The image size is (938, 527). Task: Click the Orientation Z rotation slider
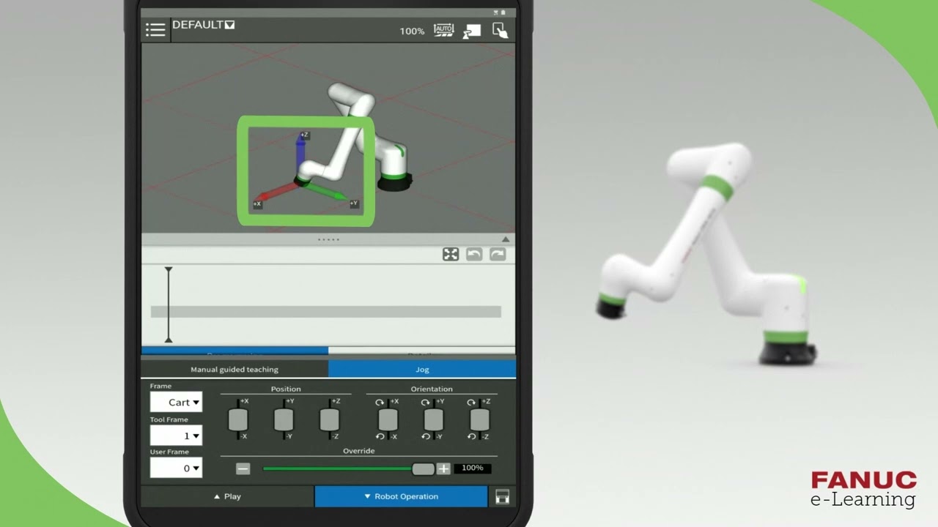[x=479, y=419]
